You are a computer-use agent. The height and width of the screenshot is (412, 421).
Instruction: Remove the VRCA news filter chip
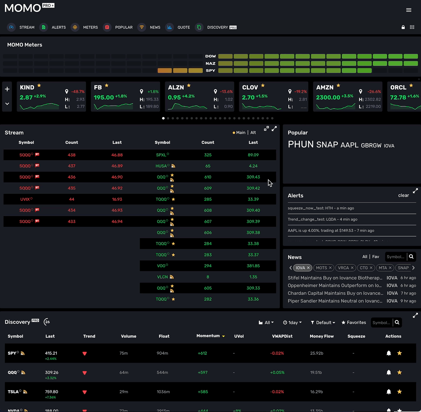tap(352, 268)
